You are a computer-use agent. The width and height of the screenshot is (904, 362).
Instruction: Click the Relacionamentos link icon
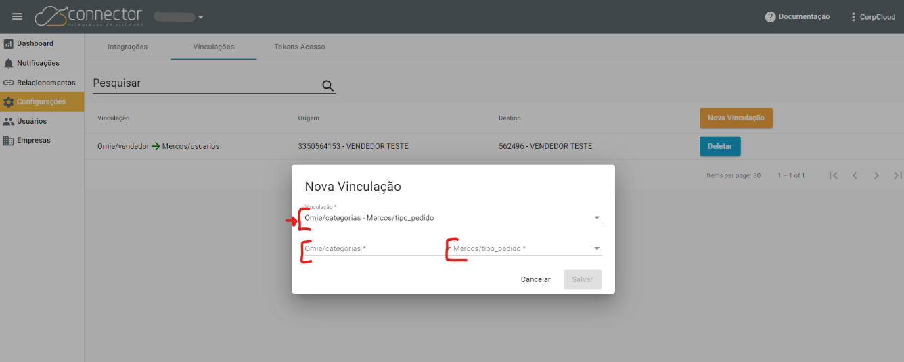(x=8, y=83)
